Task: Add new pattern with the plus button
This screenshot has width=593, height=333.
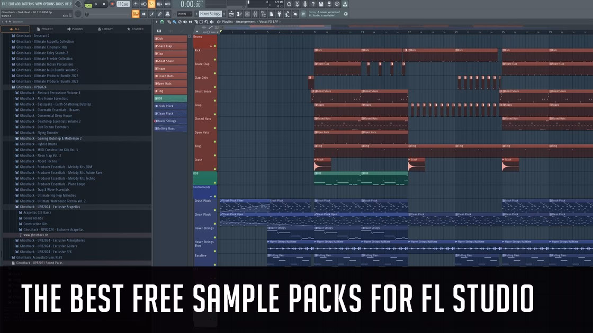Action: pos(224,14)
